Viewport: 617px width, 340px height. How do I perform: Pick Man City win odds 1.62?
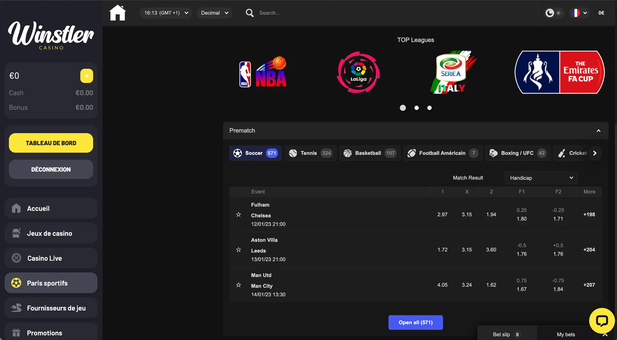(491, 285)
